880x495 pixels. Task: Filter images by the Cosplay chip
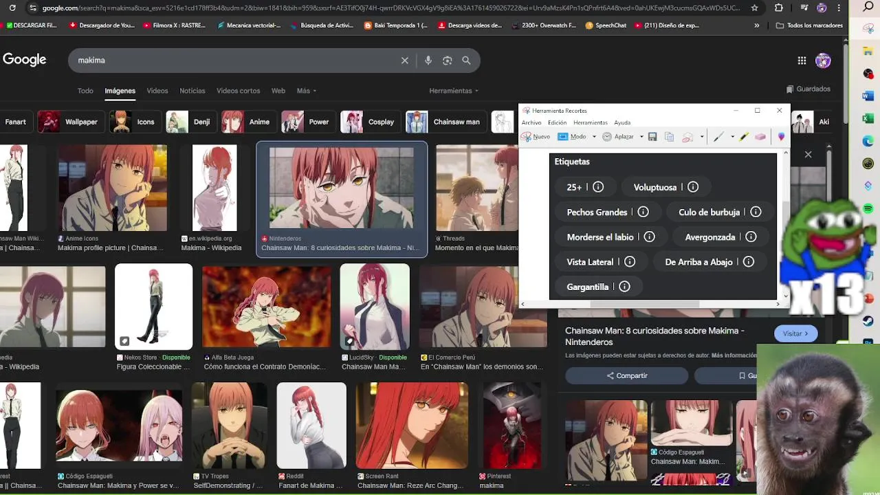pyautogui.click(x=370, y=122)
